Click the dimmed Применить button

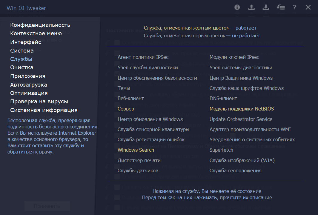(47, 206)
